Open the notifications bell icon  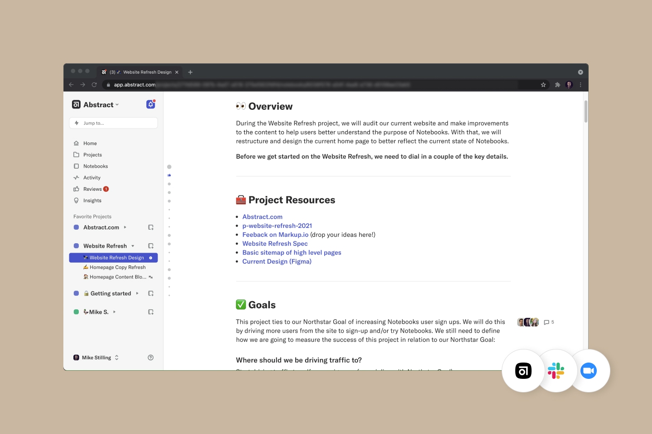tap(151, 104)
